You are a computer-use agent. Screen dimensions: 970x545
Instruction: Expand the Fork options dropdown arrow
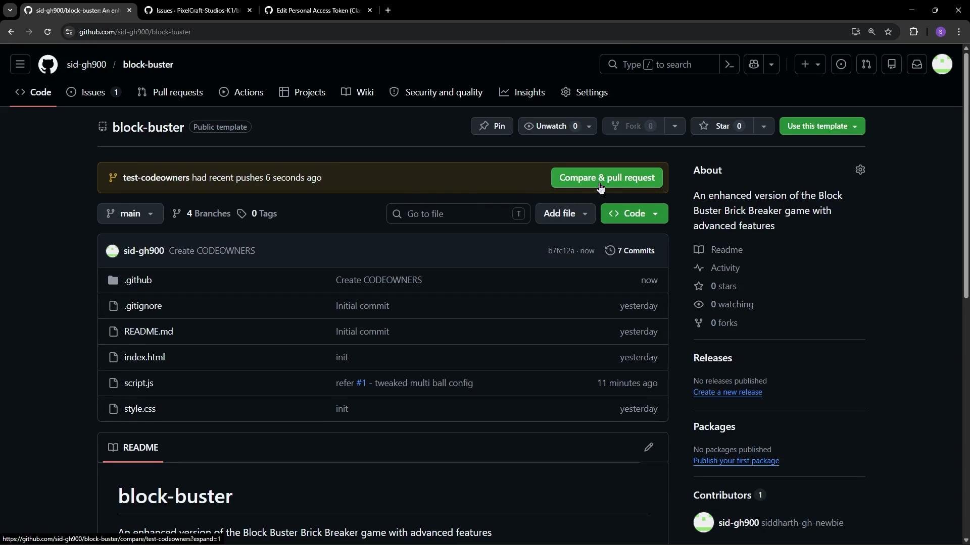click(x=674, y=126)
